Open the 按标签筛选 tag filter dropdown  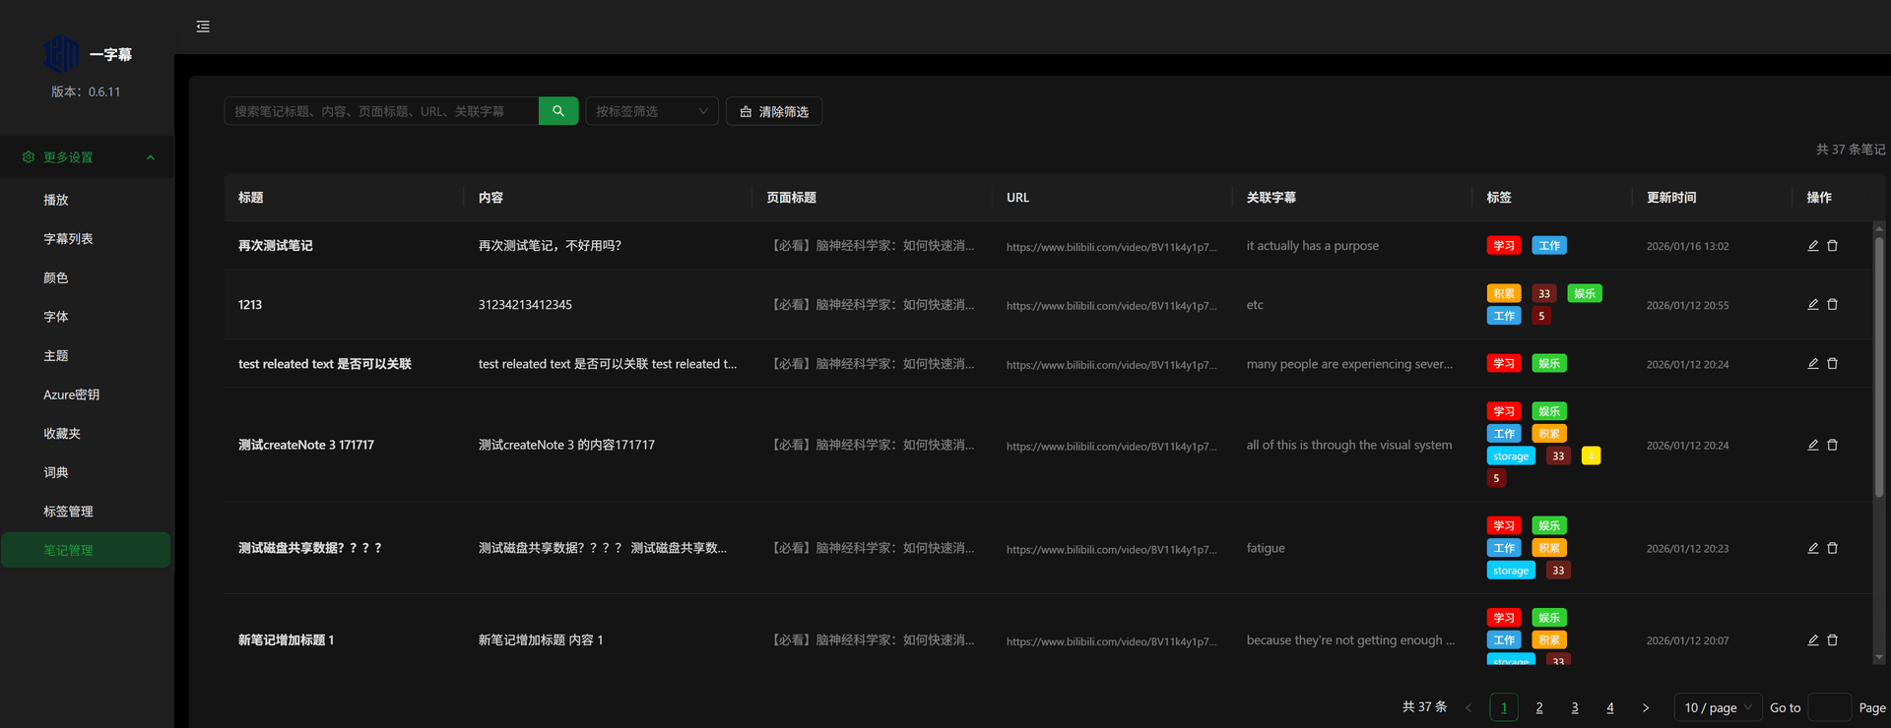point(652,111)
